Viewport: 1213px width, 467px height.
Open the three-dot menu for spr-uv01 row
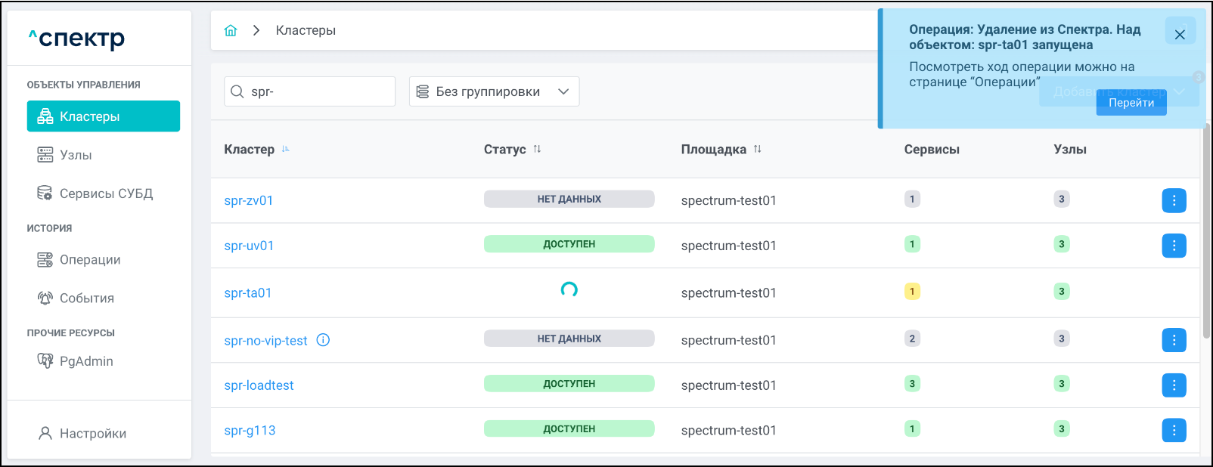[1174, 246]
